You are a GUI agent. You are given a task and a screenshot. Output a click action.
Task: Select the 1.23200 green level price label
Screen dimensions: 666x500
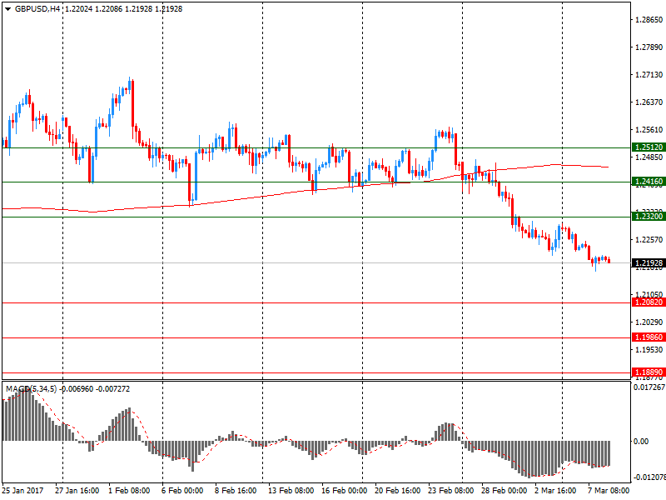[649, 217]
